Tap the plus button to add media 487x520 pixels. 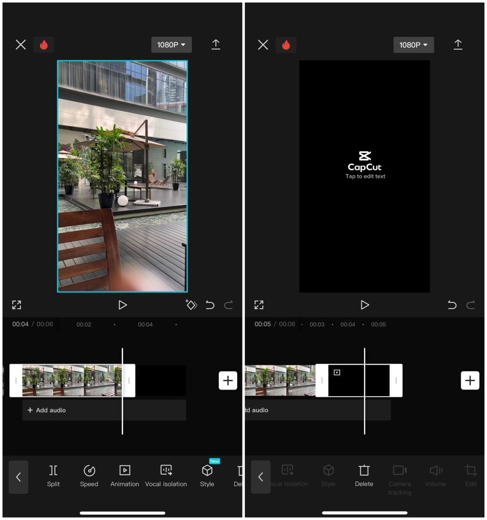point(228,380)
